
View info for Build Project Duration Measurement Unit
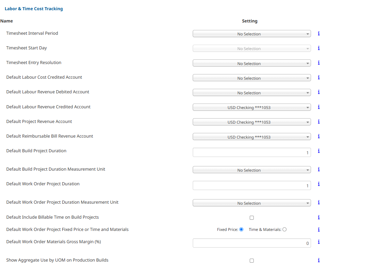click(x=319, y=169)
